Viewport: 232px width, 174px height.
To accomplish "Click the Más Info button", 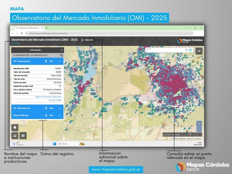I will pos(87,40).
